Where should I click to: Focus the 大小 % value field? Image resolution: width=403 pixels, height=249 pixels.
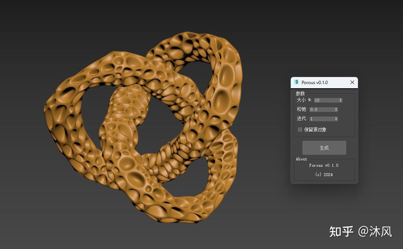326,100
